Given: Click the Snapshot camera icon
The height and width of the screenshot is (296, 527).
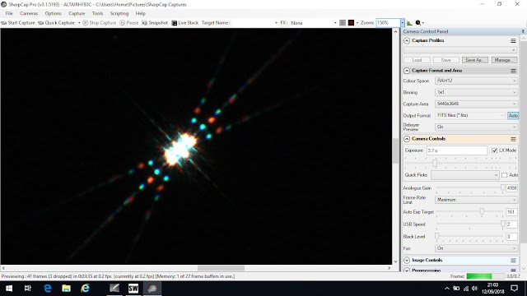Looking at the screenshot, I should pyautogui.click(x=145, y=23).
